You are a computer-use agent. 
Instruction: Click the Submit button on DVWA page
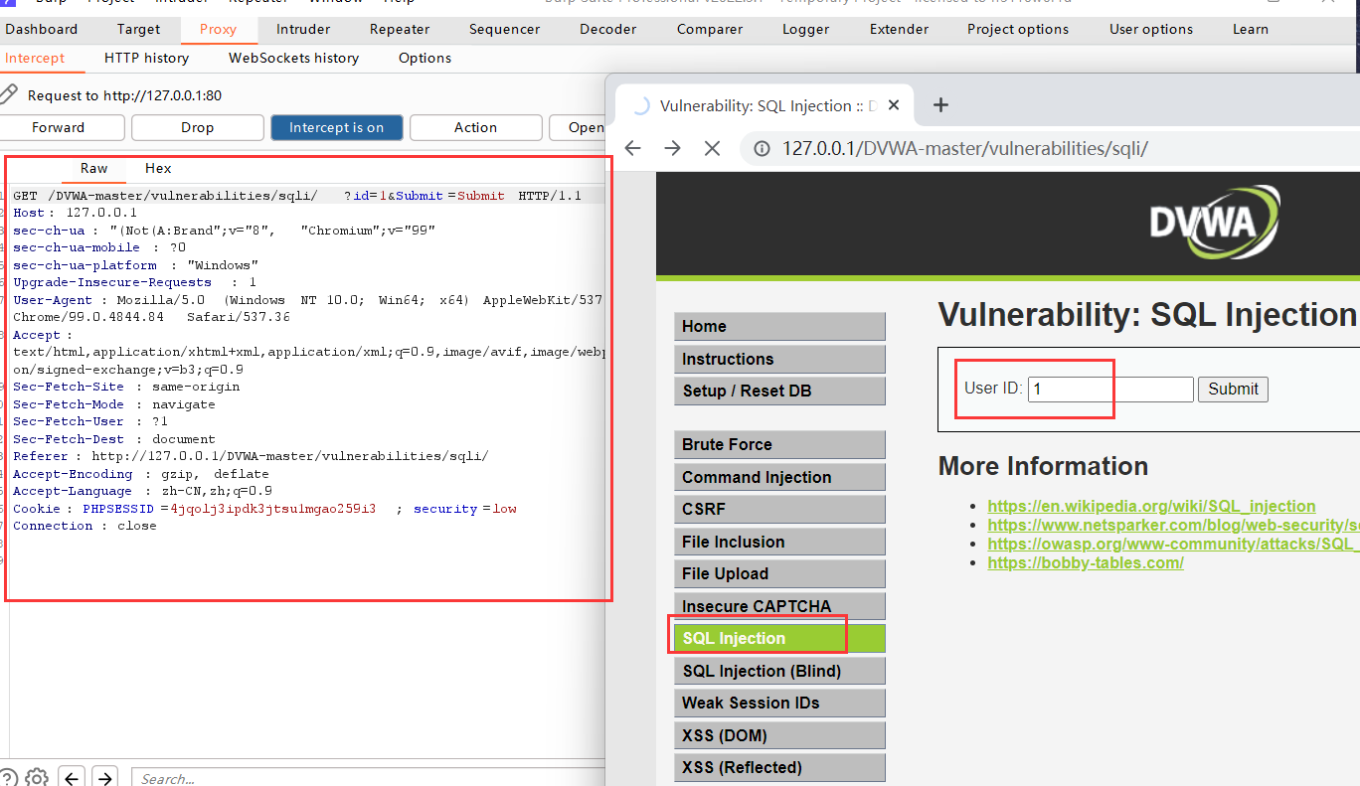(1233, 390)
